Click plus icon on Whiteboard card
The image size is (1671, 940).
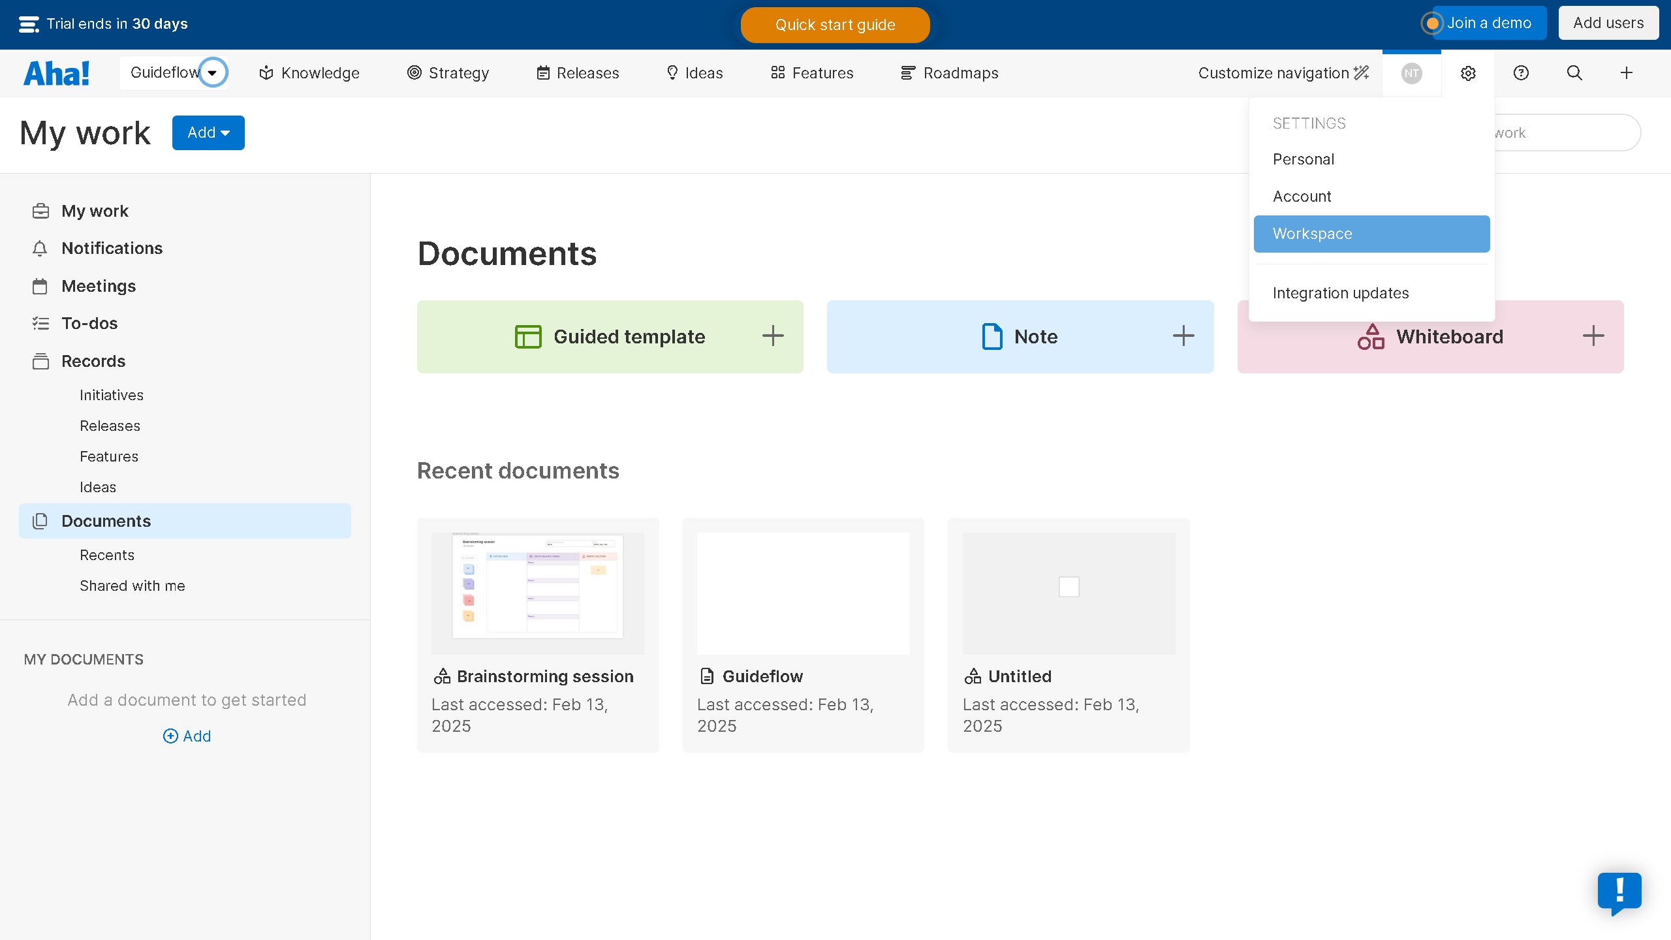tap(1593, 336)
